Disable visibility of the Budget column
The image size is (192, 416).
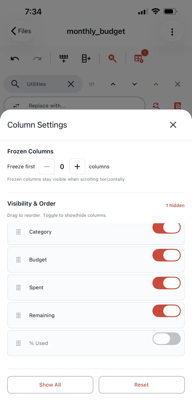(166, 255)
